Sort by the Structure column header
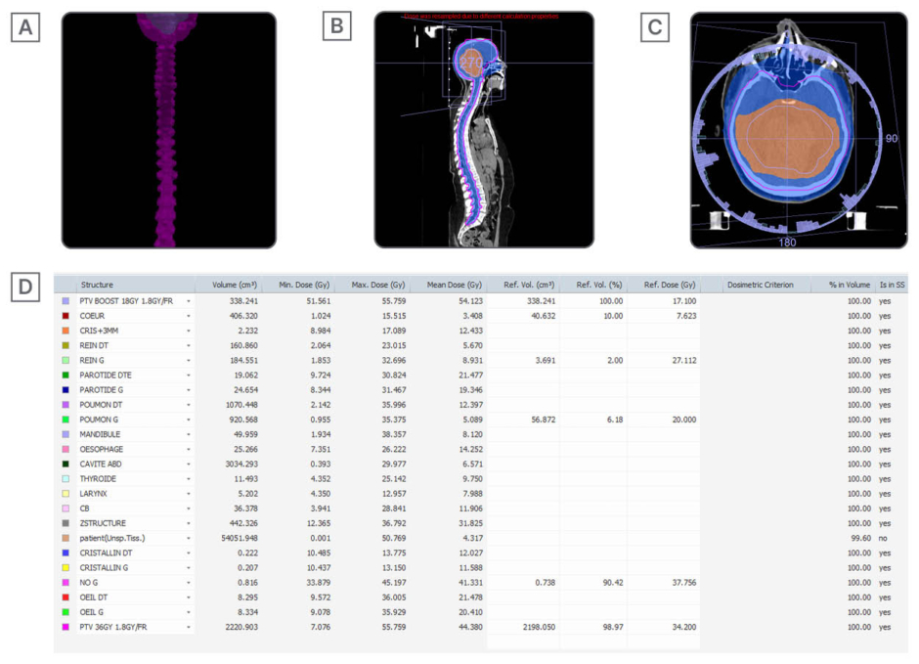 (98, 286)
